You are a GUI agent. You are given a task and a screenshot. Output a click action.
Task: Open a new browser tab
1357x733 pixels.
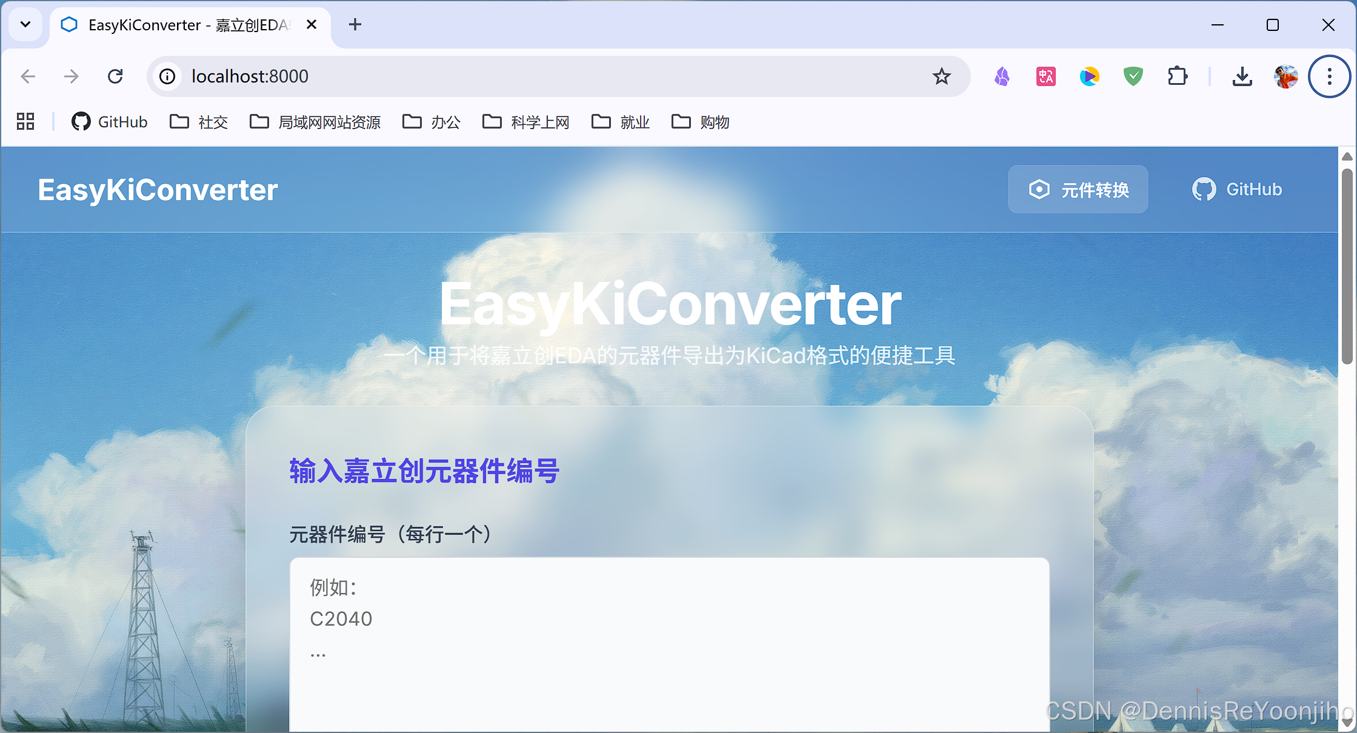pos(355,25)
